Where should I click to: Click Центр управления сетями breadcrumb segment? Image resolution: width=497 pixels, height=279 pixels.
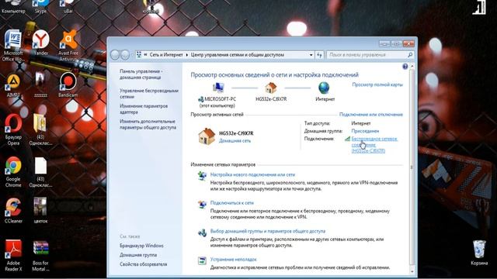238,55
